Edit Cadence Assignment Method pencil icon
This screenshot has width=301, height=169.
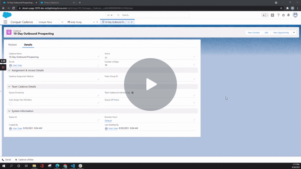pyautogui.click(x=98, y=79)
